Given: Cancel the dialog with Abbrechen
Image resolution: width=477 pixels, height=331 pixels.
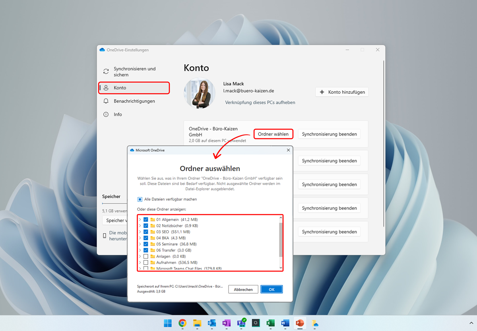Looking at the screenshot, I should 243,289.
